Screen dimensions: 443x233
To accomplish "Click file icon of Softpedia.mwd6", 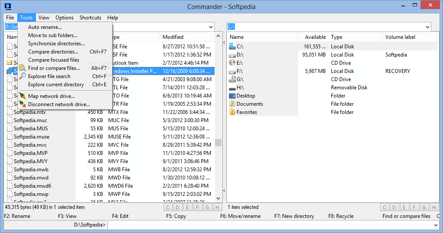I will tap(10, 186).
